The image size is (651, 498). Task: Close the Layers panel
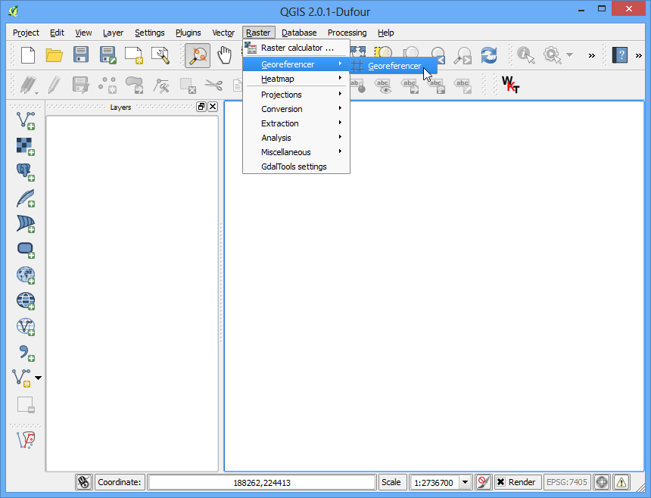213,107
